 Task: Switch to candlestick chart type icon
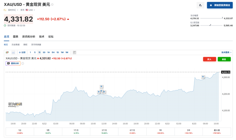point(7,52)
